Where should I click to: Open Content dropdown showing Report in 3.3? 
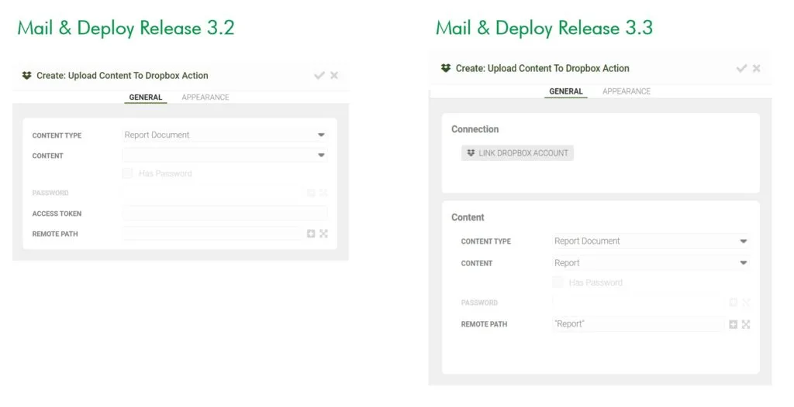[x=651, y=263]
